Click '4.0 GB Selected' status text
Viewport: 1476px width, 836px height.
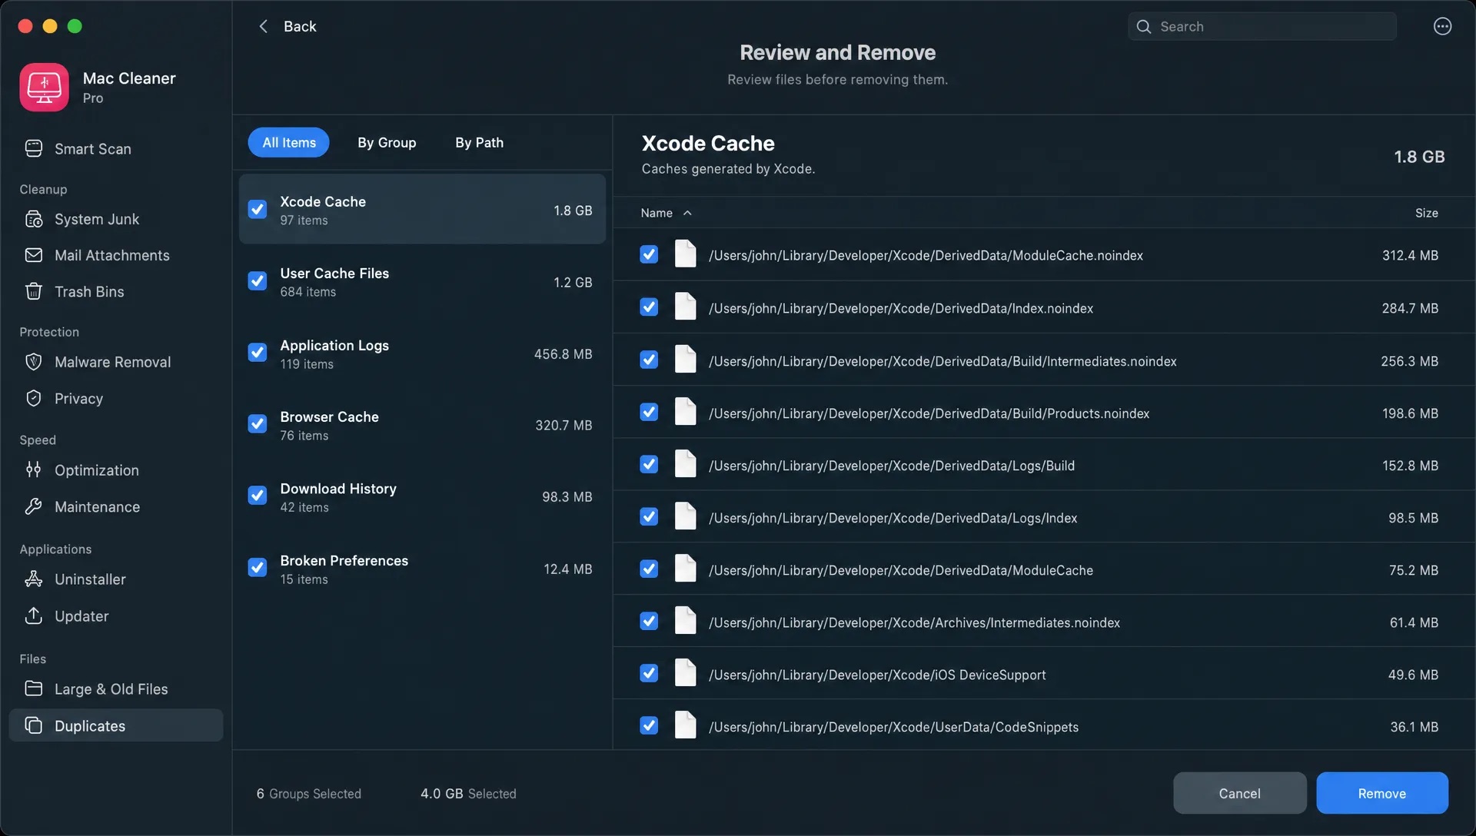[x=468, y=794]
